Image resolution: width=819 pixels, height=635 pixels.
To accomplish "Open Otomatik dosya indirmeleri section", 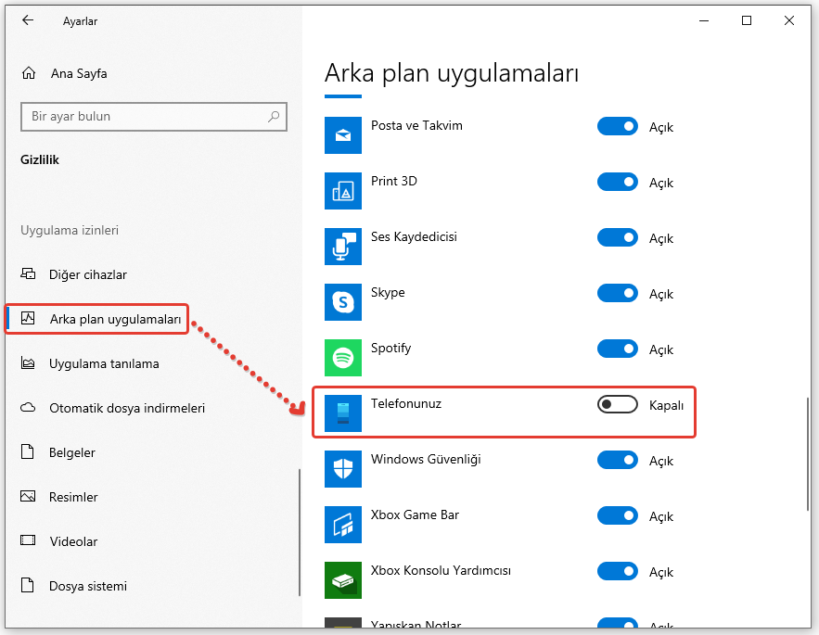I will click(126, 408).
